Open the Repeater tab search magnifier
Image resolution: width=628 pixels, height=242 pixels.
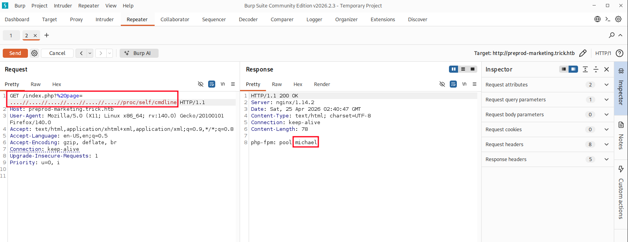pyautogui.click(x=611, y=35)
